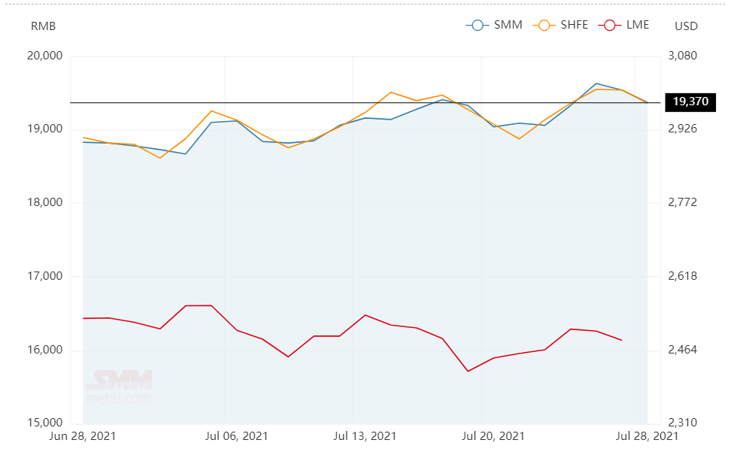Click the orange SHFE legend circle marker
Screen dimensions: 731x449
click(544, 25)
